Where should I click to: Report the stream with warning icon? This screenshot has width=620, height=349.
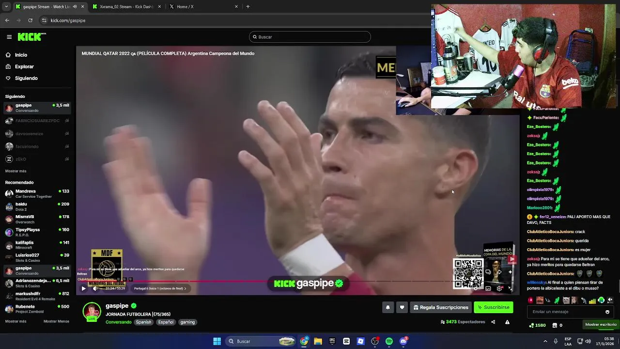(507, 322)
